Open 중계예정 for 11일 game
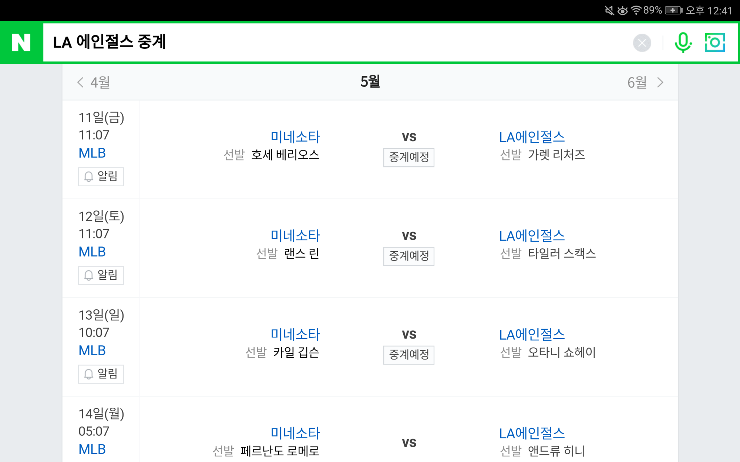This screenshot has height=462, width=740. [409, 157]
